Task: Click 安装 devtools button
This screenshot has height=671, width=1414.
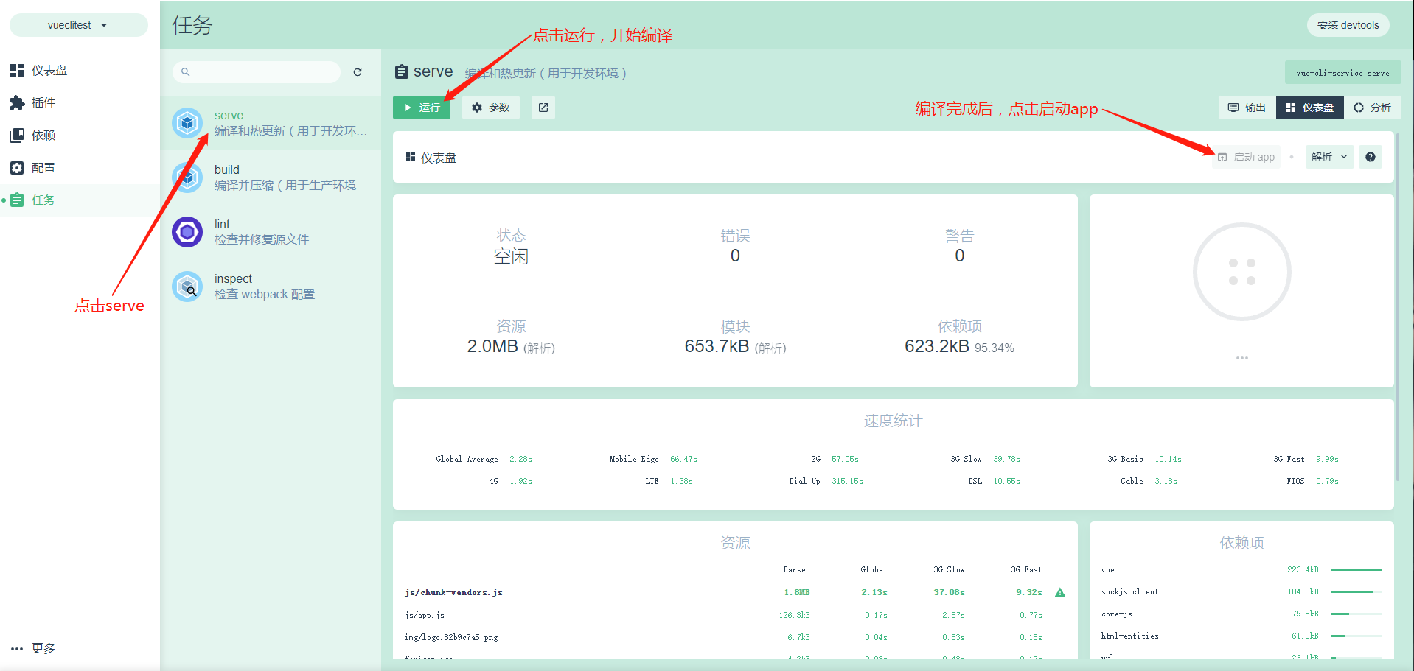Action: (x=1348, y=25)
